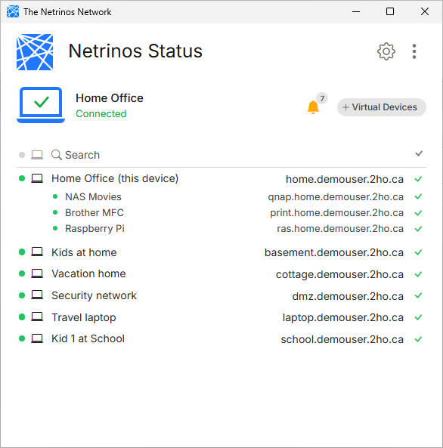
Task: Click the green status dot for Brother MFC
Action: (x=55, y=212)
